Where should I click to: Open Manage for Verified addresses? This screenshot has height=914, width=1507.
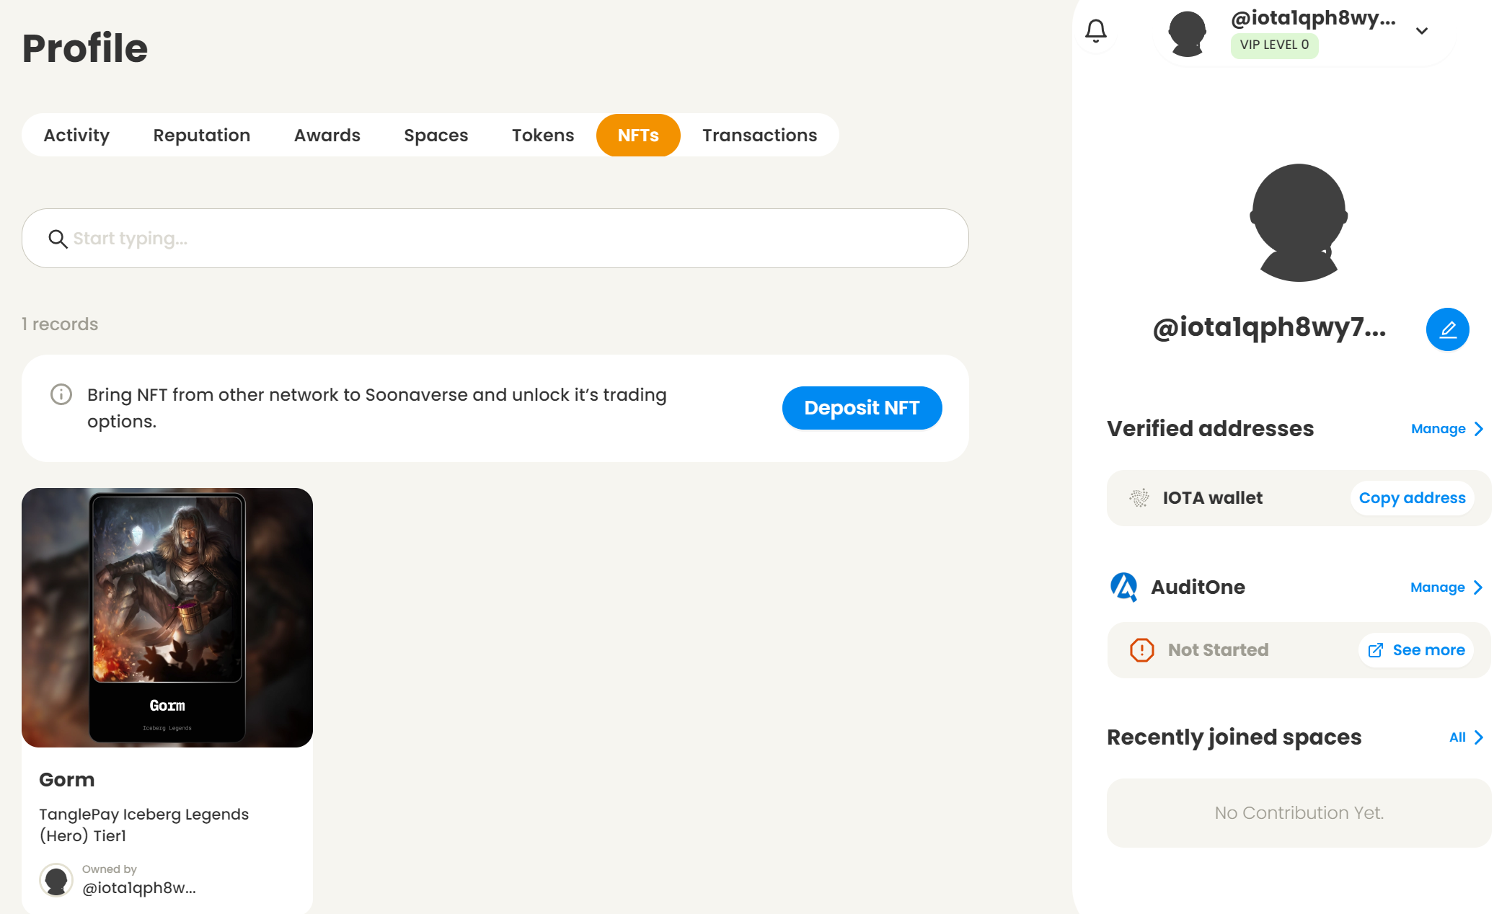(1446, 429)
